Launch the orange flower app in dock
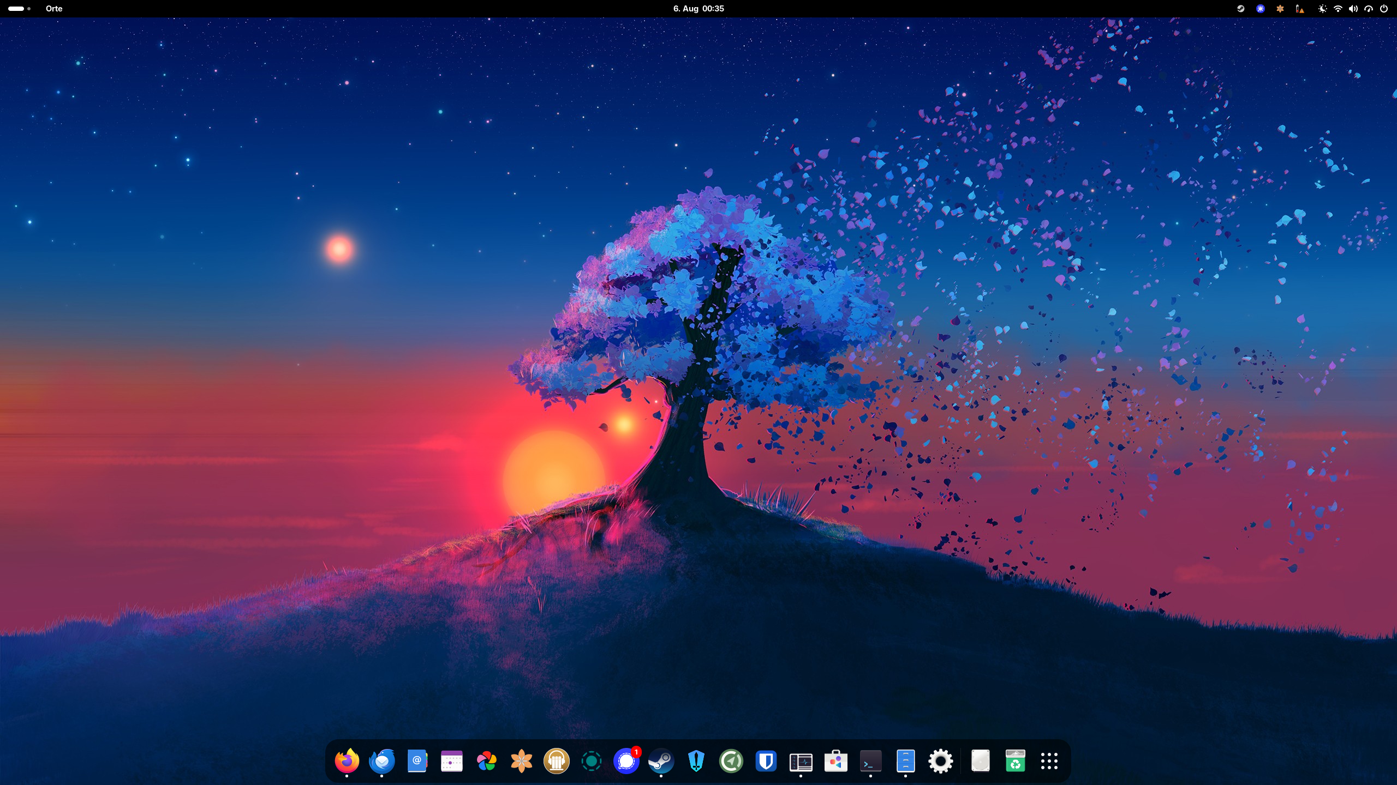 click(522, 761)
